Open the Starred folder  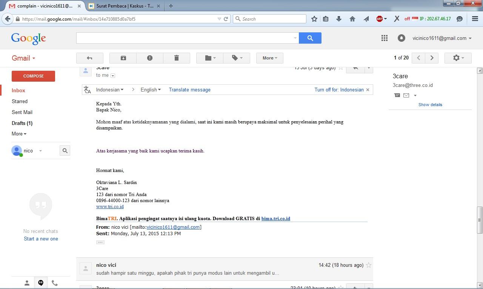pyautogui.click(x=20, y=101)
